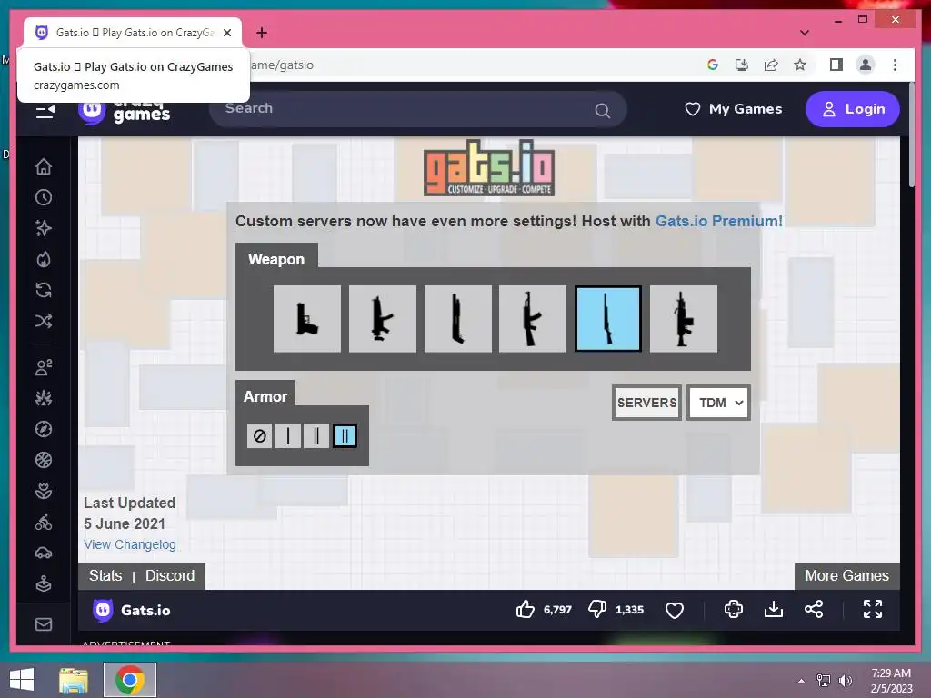Screen dimensions: 931x698
Task: Add Gats.io to favorites heart
Action: (x=675, y=610)
